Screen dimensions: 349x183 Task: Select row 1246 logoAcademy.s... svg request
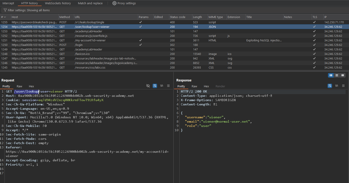(174, 63)
